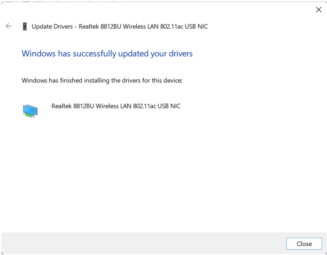
Task: Click "8812BU" in the window title line
Action: click(110, 26)
